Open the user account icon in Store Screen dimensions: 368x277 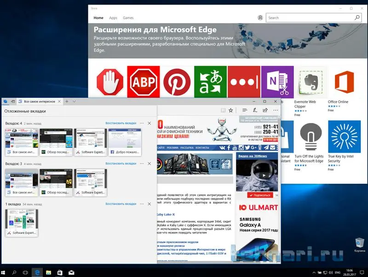click(260, 18)
